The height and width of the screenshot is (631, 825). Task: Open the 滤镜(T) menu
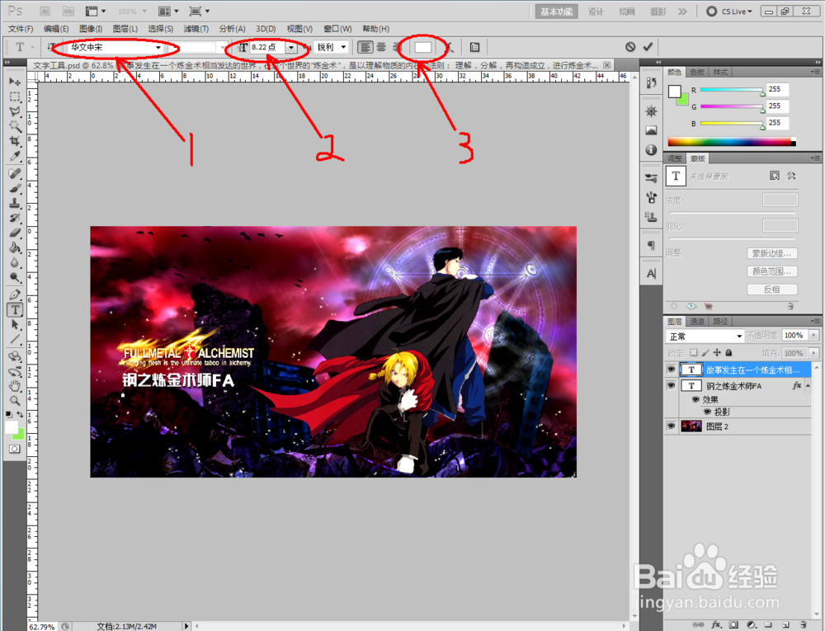pyautogui.click(x=196, y=29)
